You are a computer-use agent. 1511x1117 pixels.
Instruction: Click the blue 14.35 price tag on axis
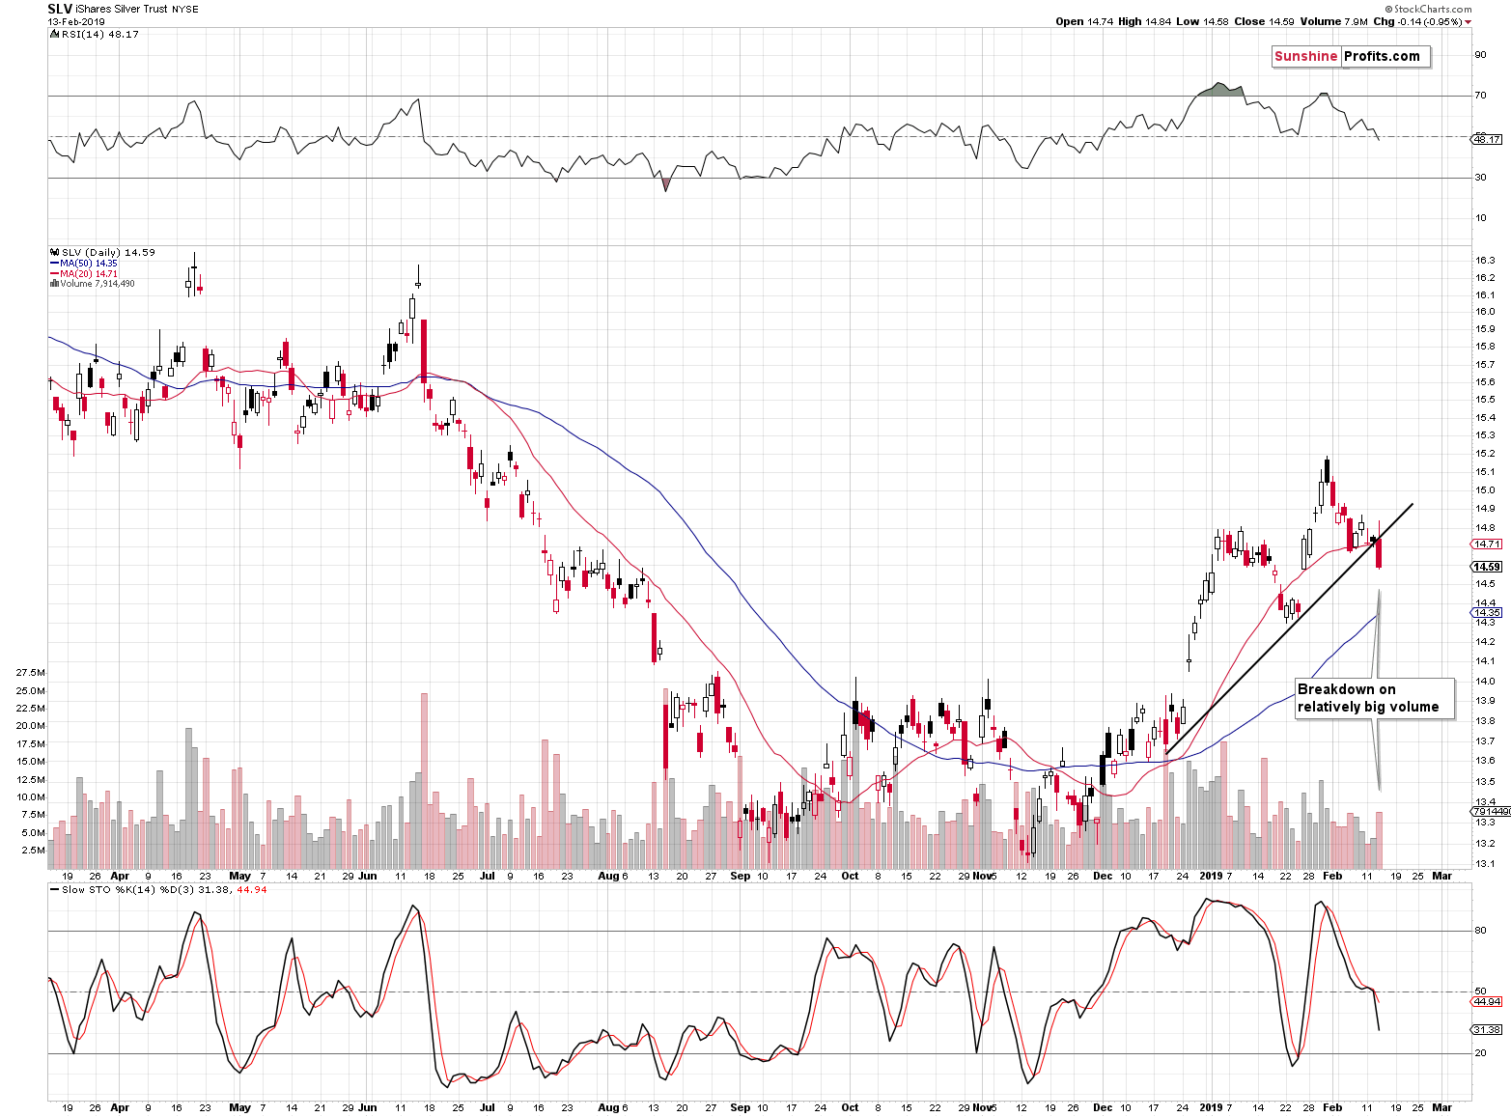(x=1487, y=613)
